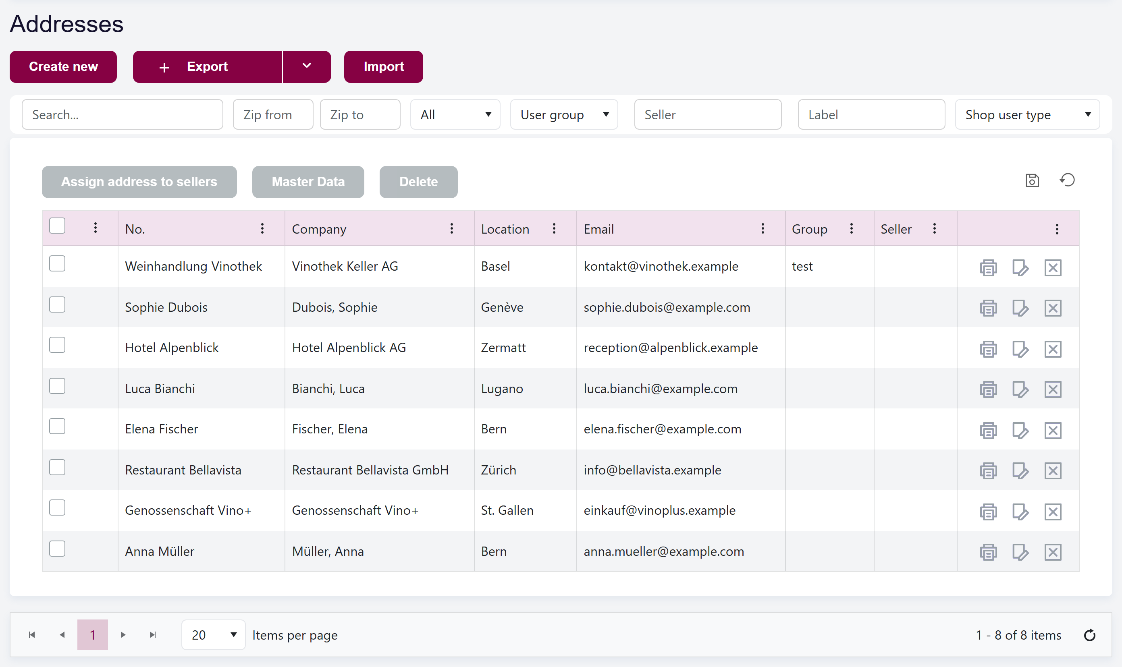Select the Luca Bianchi checkbox
This screenshot has width=1122, height=667.
coord(57,385)
